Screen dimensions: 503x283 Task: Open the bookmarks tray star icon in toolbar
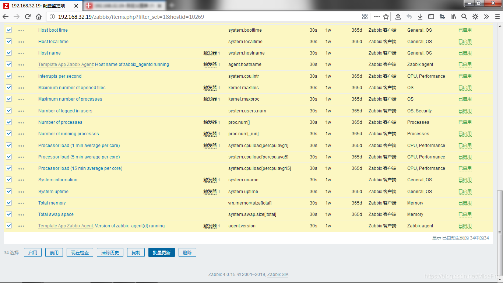(398, 17)
